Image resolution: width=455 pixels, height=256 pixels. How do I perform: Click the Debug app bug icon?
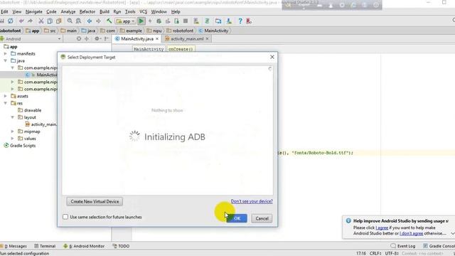tap(159, 21)
